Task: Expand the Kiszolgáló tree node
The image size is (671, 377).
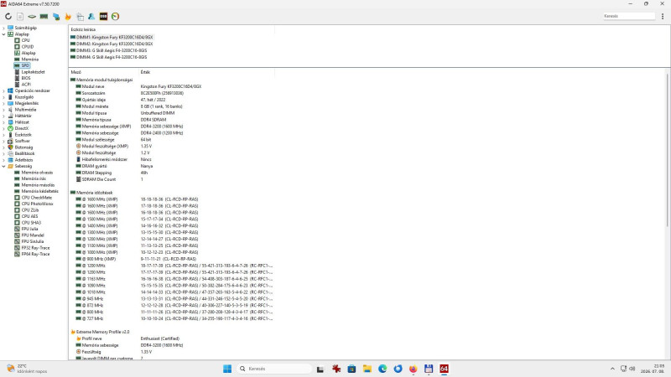Action: coord(4,97)
